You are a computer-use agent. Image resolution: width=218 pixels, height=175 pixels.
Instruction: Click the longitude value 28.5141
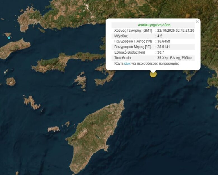coord(163,47)
